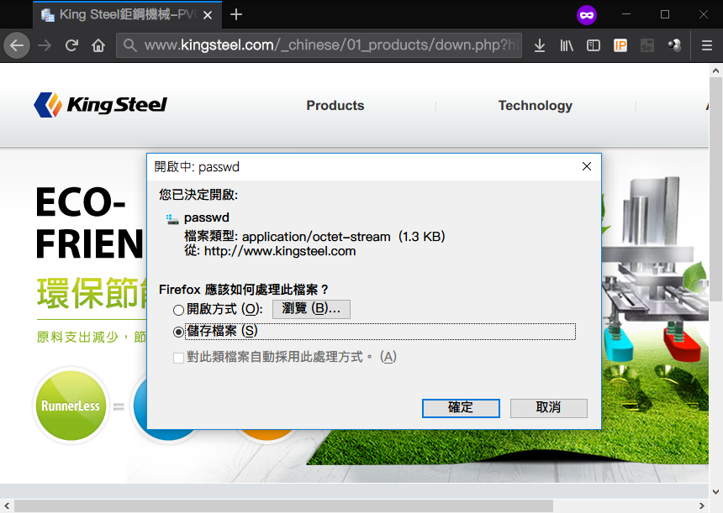Select the 開啟方式 (O) radio option

[178, 310]
